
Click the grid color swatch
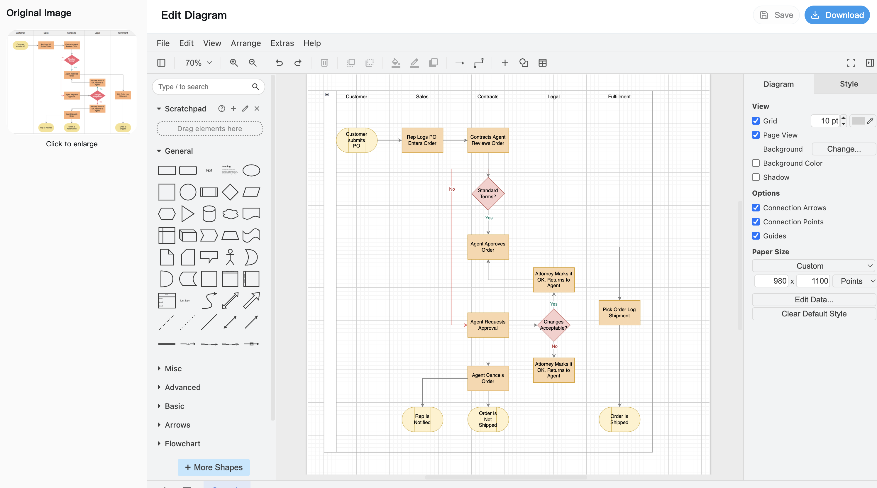[x=858, y=121]
